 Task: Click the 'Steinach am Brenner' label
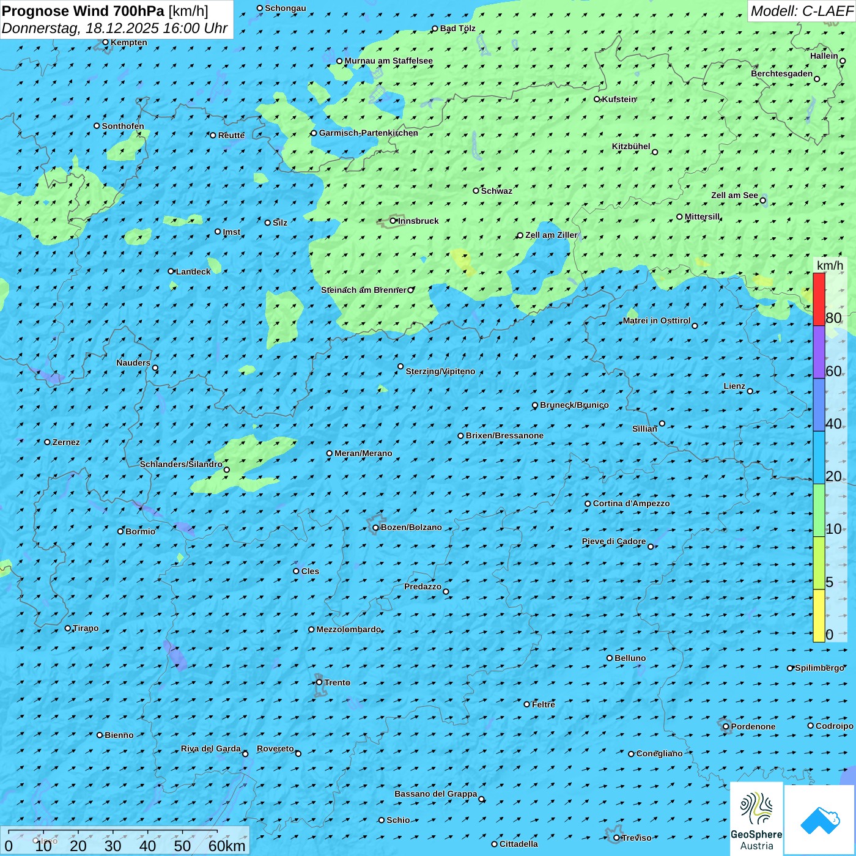pos(364,290)
